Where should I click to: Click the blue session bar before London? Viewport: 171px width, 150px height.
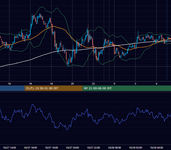pos(12,88)
